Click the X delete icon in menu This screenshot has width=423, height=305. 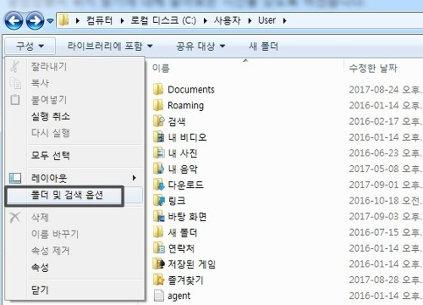14,217
